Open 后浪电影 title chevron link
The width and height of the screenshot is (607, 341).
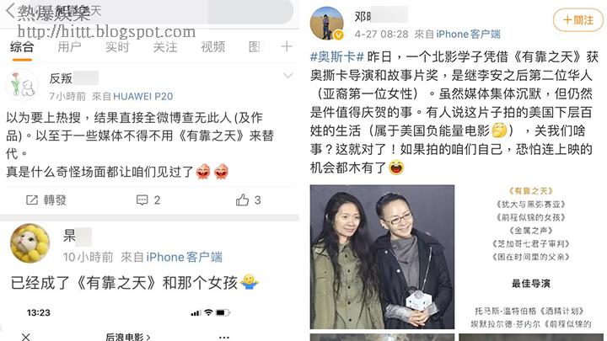pyautogui.click(x=128, y=337)
